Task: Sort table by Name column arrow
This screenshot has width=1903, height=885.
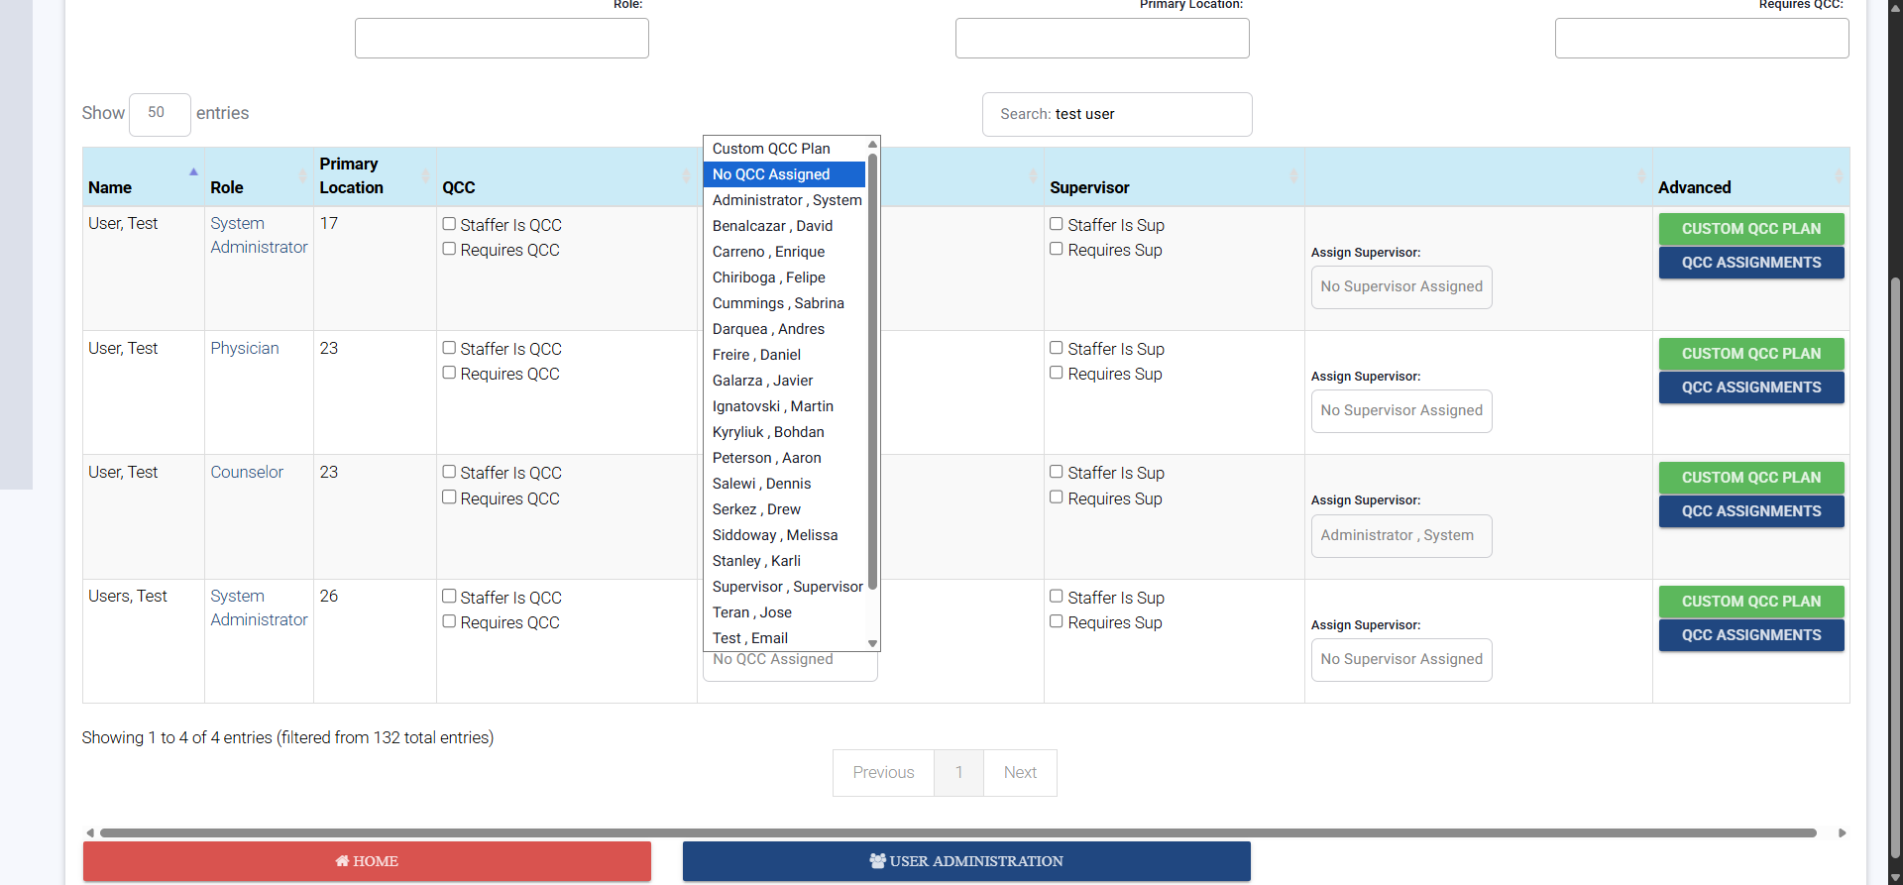Action: 193,173
